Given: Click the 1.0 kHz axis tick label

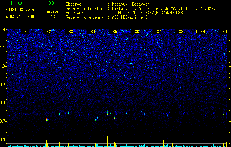Looking at the screenshot, I should click(x=3, y=66).
